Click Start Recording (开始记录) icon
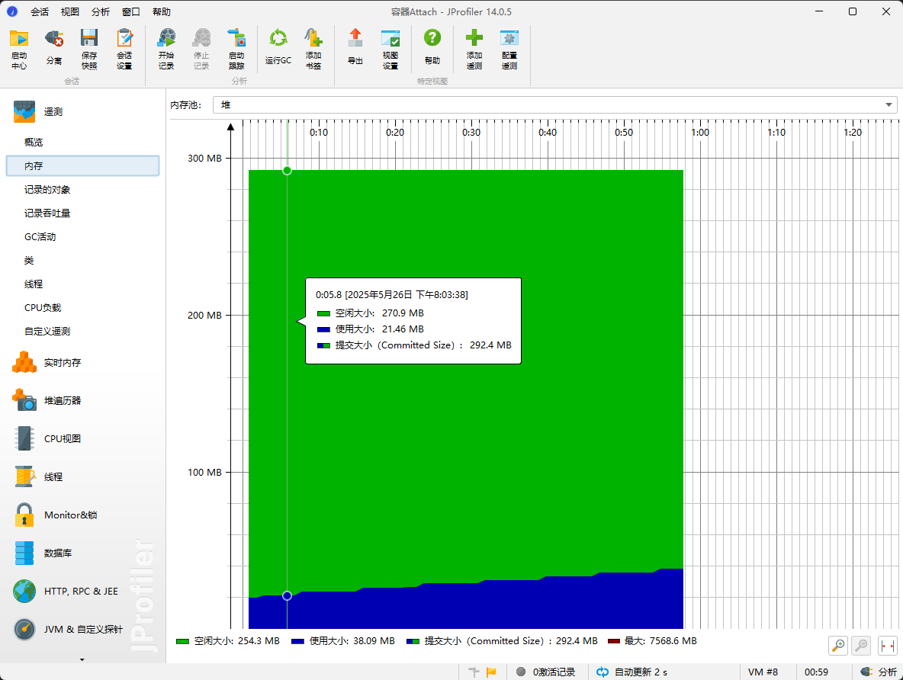Viewport: 903px width, 680px height. pos(166,49)
